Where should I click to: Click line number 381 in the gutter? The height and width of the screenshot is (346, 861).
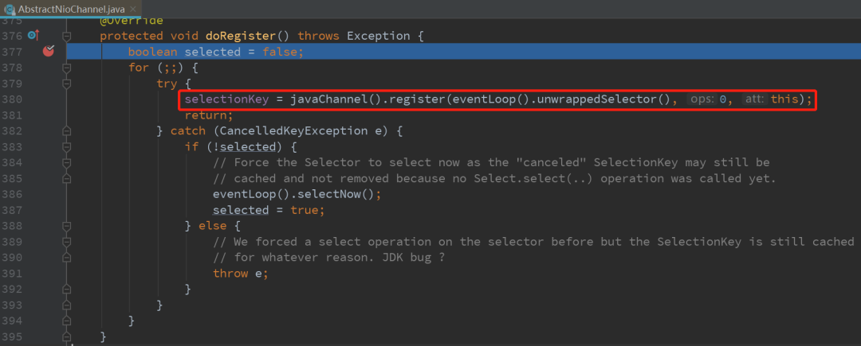pos(12,115)
